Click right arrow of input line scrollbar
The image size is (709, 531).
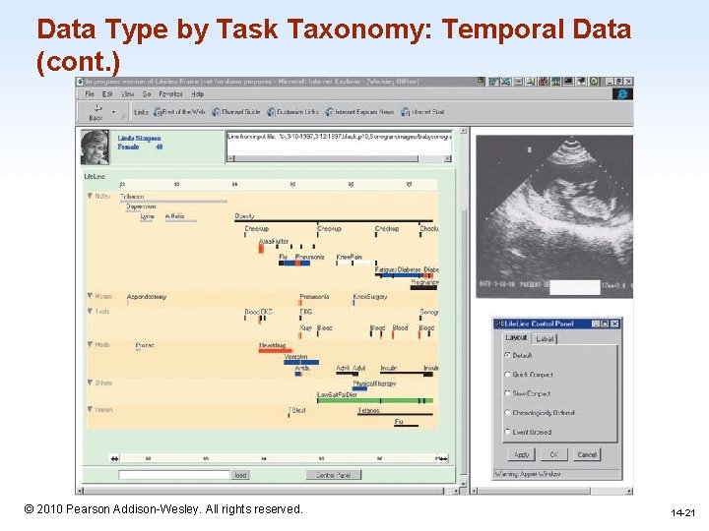[448, 158]
